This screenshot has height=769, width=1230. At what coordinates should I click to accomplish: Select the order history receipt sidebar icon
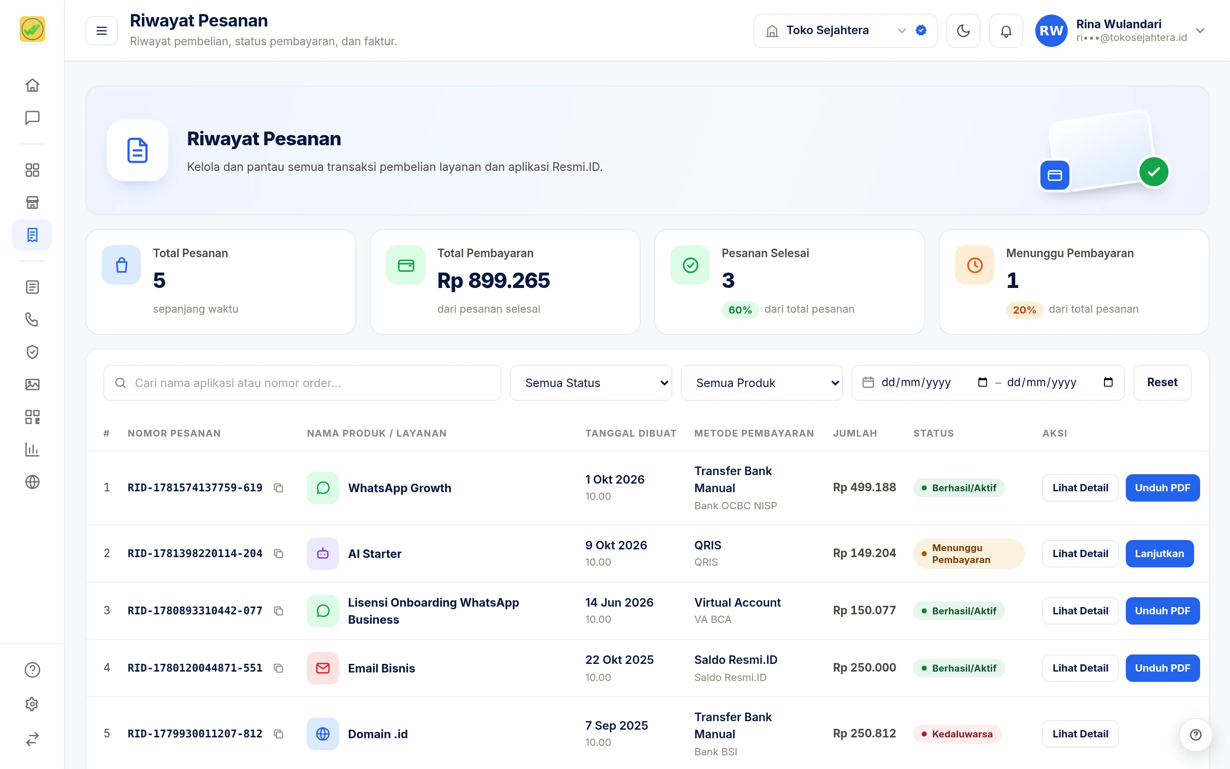coord(32,235)
